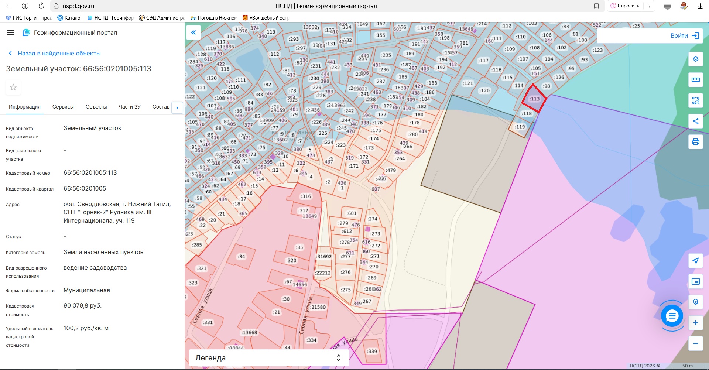
Task: Open the overview minimap icon
Action: click(x=695, y=281)
